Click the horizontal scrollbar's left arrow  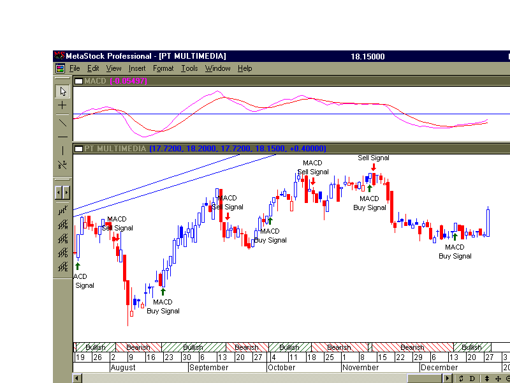pos(76,378)
